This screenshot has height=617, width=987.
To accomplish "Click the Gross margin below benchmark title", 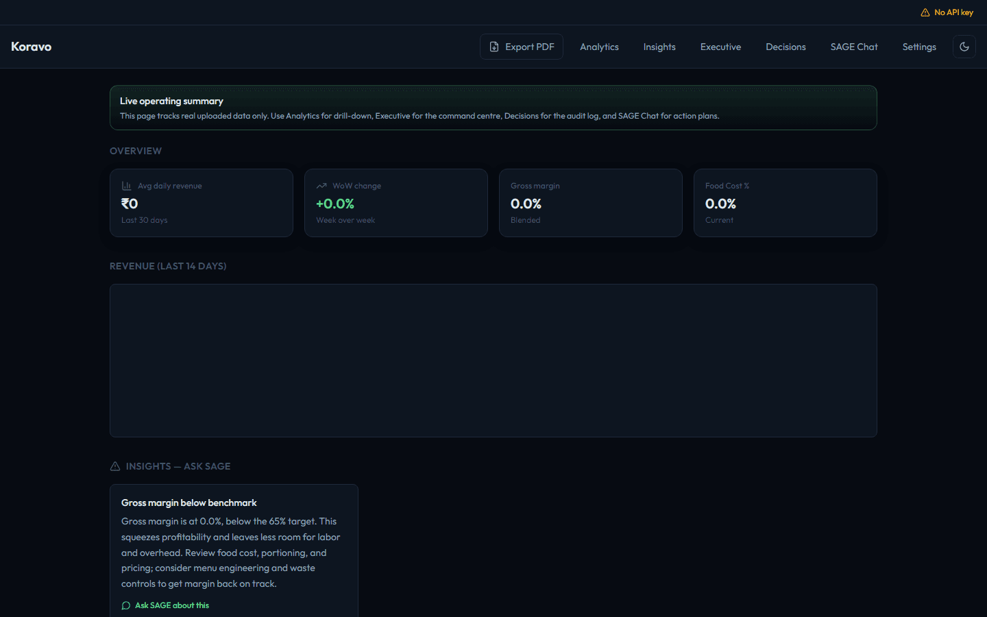I will (x=189, y=503).
